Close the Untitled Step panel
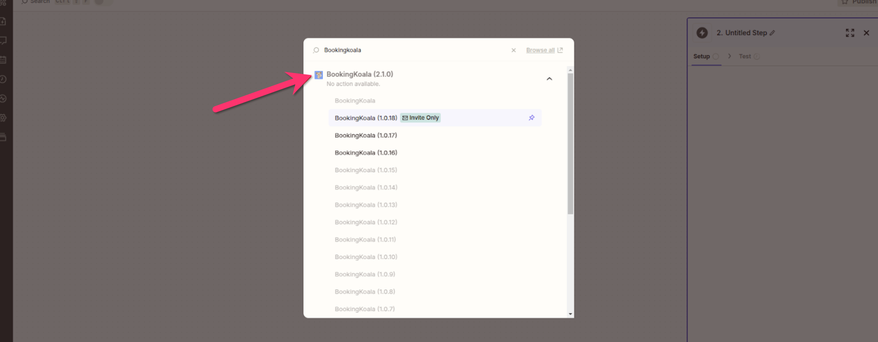 [866, 33]
